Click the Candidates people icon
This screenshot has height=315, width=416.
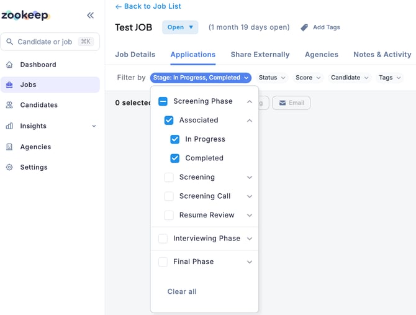(x=9, y=105)
